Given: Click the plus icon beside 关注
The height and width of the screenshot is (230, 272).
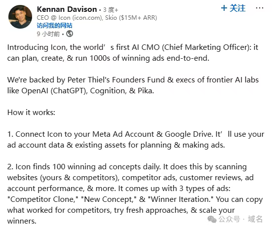Looking at the screenshot, I should pyautogui.click(x=224, y=8).
